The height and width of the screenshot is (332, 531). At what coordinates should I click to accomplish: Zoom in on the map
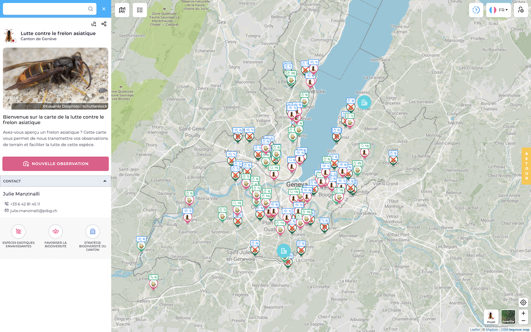523,313
